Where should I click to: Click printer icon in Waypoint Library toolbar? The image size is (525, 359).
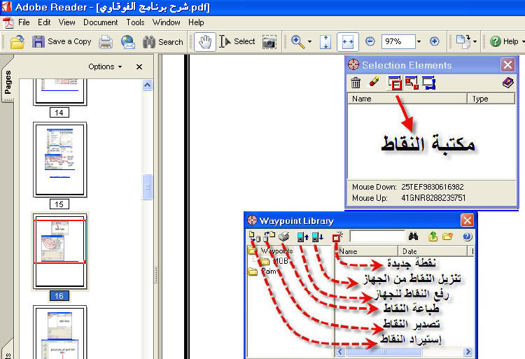[284, 237]
